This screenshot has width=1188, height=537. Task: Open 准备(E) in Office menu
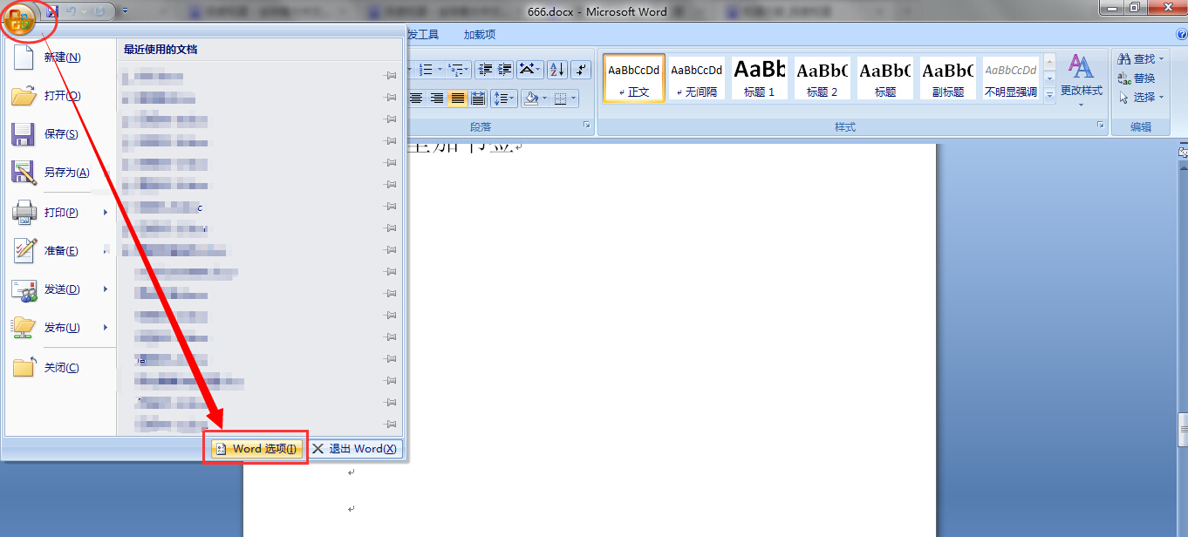59,251
